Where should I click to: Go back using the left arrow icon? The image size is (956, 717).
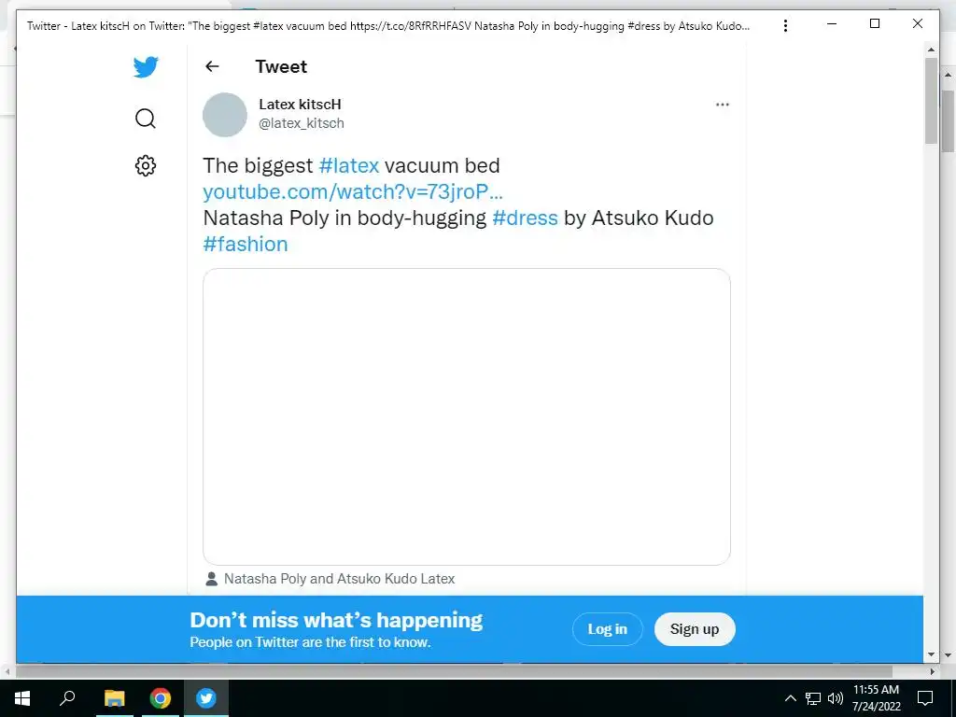(212, 66)
